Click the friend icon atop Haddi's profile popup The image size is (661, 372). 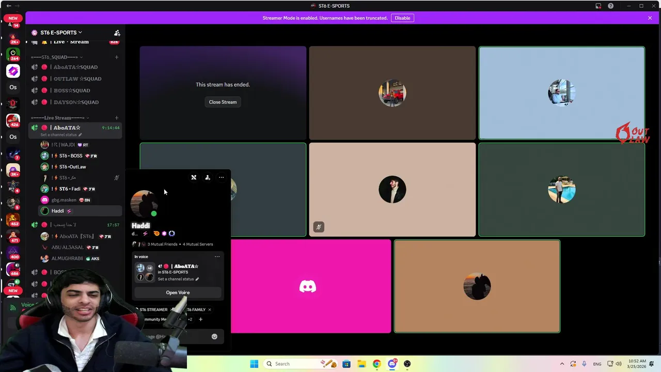point(208,178)
